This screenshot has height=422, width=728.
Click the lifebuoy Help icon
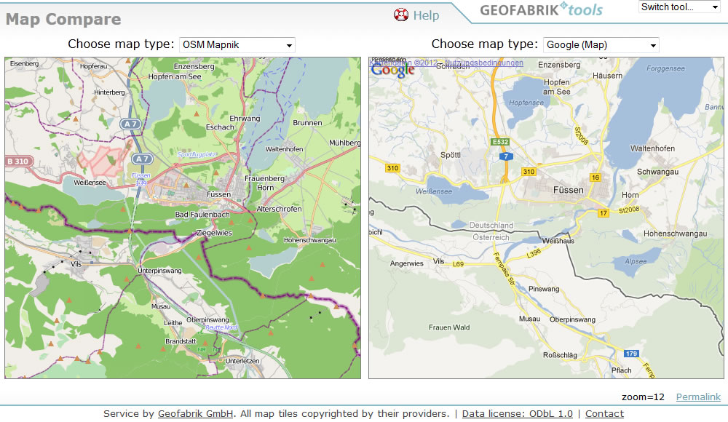click(x=401, y=15)
